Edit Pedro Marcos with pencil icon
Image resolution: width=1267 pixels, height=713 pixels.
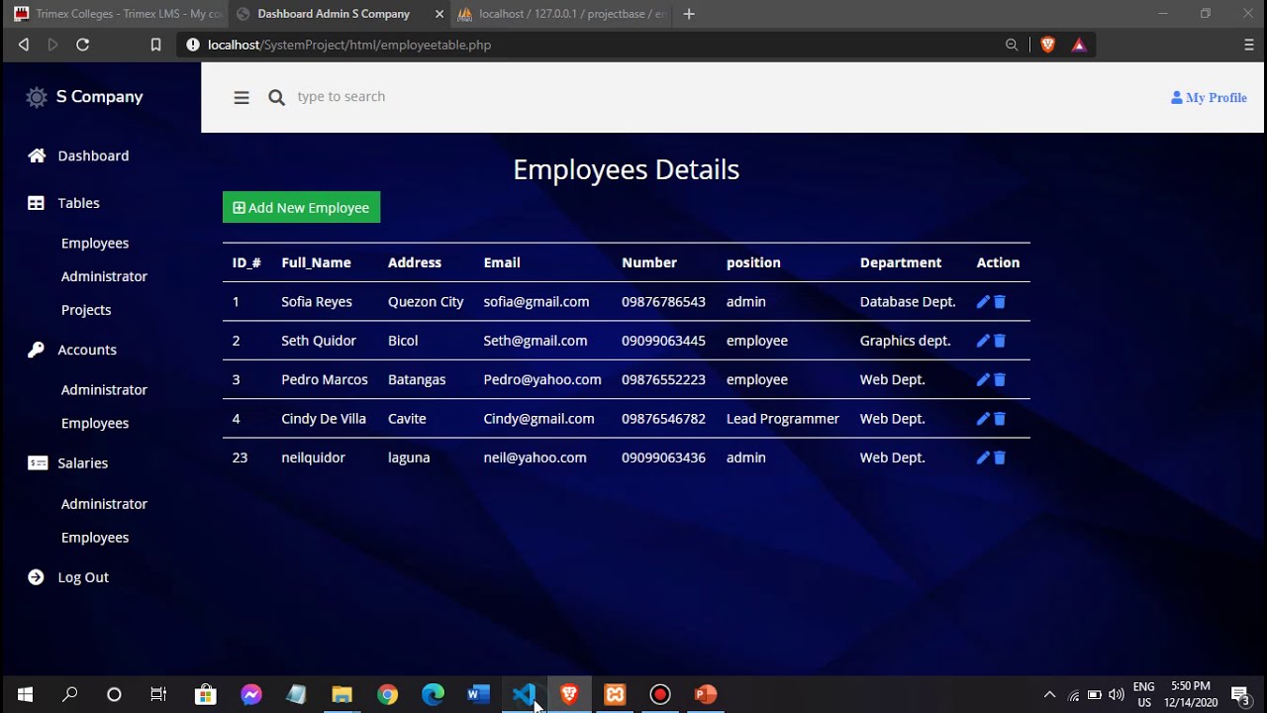point(983,379)
